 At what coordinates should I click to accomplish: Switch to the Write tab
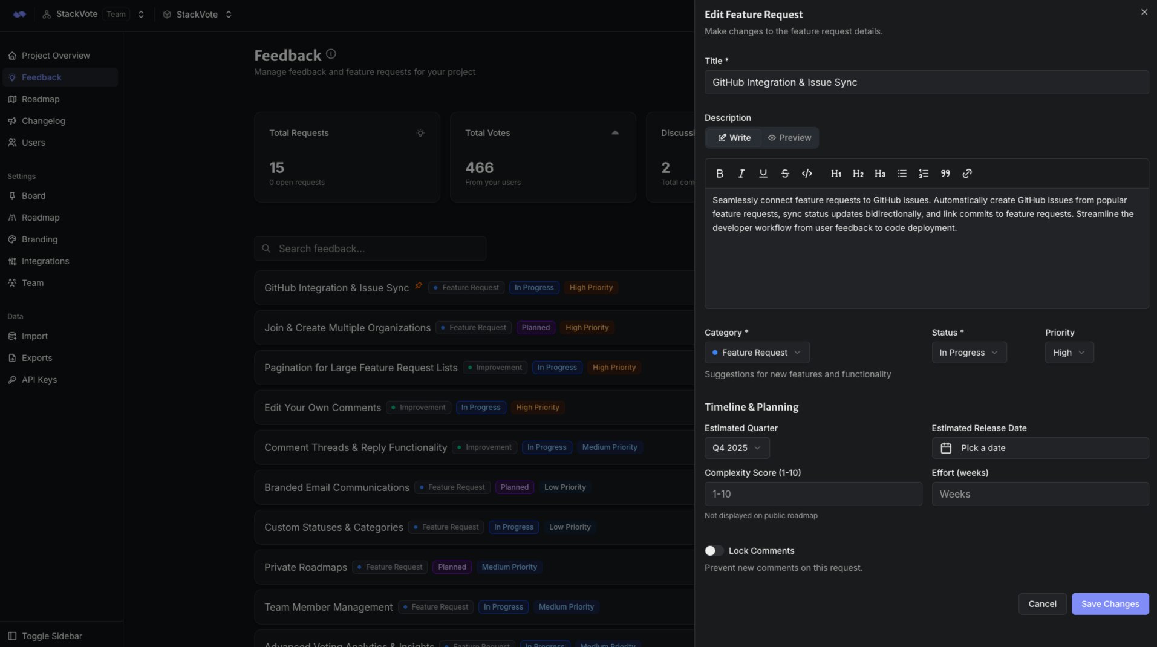click(x=734, y=138)
